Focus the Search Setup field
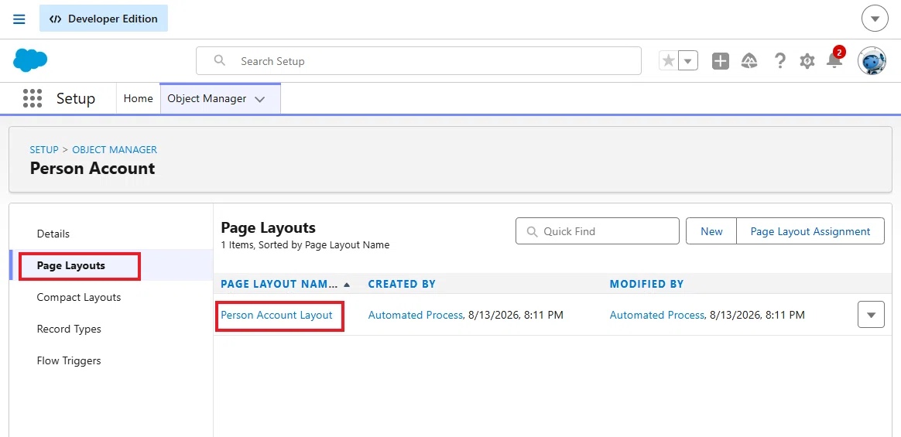This screenshot has height=437, width=901. pos(418,61)
